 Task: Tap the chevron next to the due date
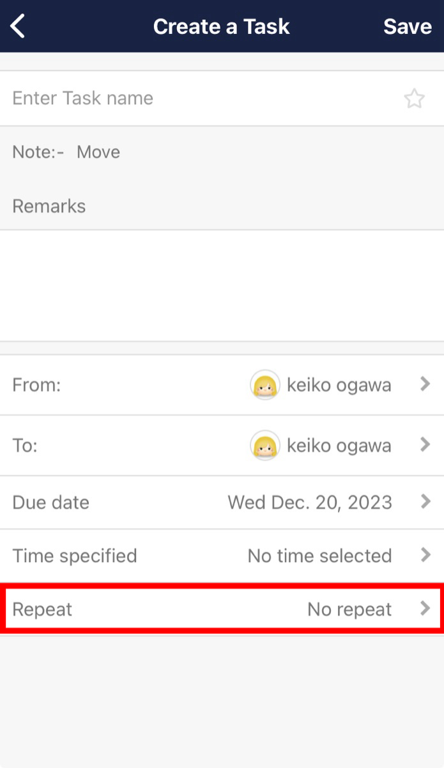point(426,502)
